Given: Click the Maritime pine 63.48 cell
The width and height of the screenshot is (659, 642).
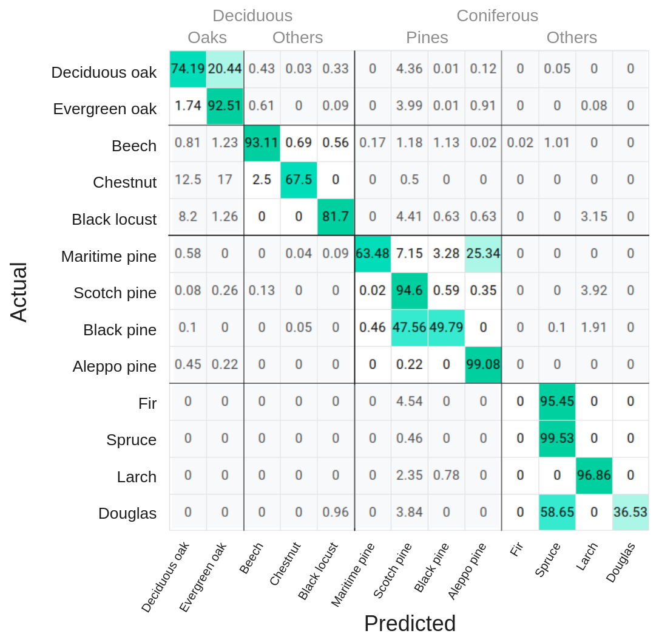Looking at the screenshot, I should point(373,253).
